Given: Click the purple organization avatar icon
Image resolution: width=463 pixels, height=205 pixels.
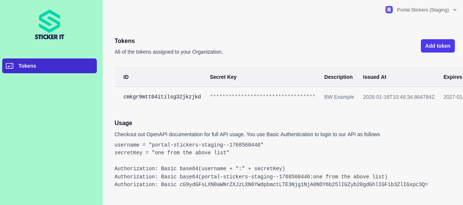Looking at the screenshot, I should pyautogui.click(x=389, y=10).
